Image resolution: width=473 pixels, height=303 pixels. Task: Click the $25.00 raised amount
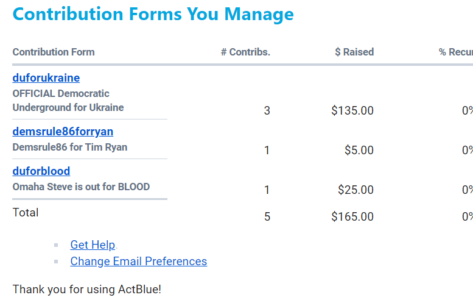coord(356,190)
